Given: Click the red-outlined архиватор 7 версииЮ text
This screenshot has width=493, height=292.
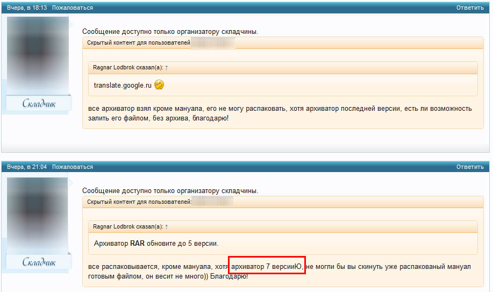Looking at the screenshot, I should click(x=267, y=267).
